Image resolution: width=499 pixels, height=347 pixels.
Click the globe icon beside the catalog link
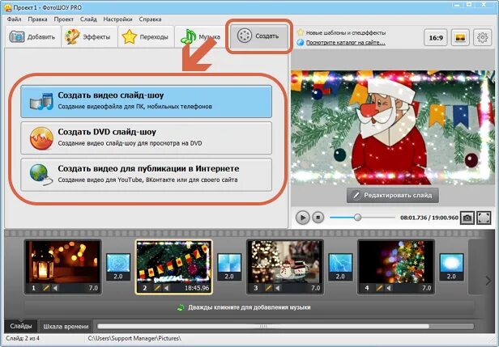pyautogui.click(x=301, y=42)
